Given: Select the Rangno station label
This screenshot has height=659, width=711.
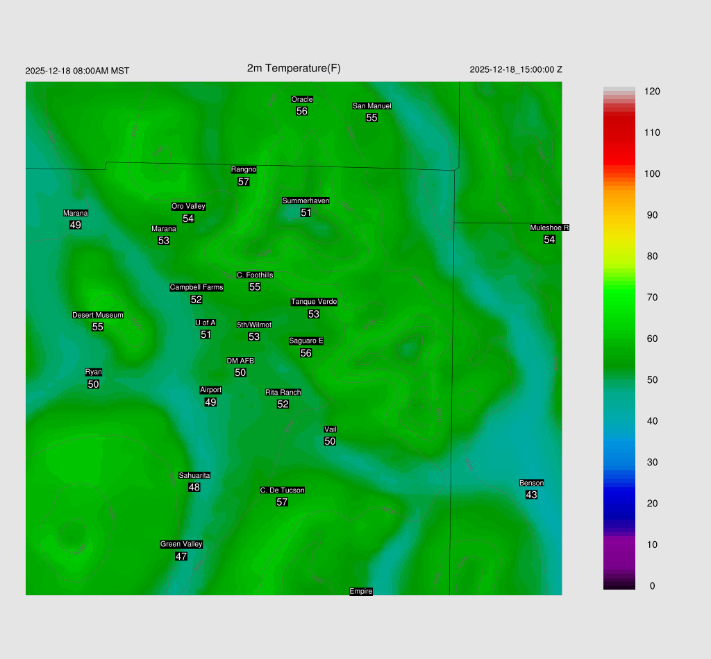Looking at the screenshot, I should tap(244, 169).
